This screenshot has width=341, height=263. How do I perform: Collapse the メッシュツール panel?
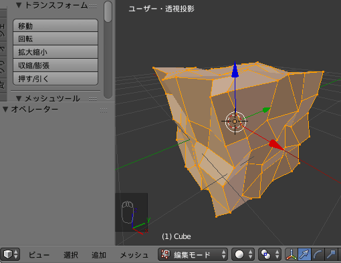[x=19, y=98]
